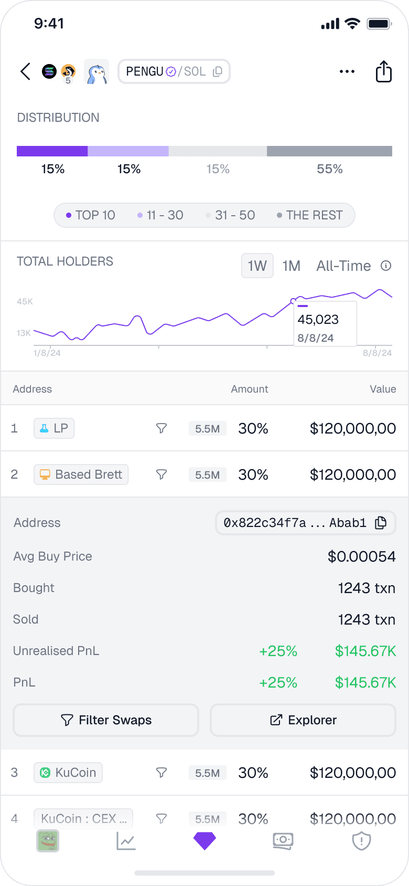Screen dimensions: 409x886
Task: Tap the Address column header
Action: click(x=33, y=389)
